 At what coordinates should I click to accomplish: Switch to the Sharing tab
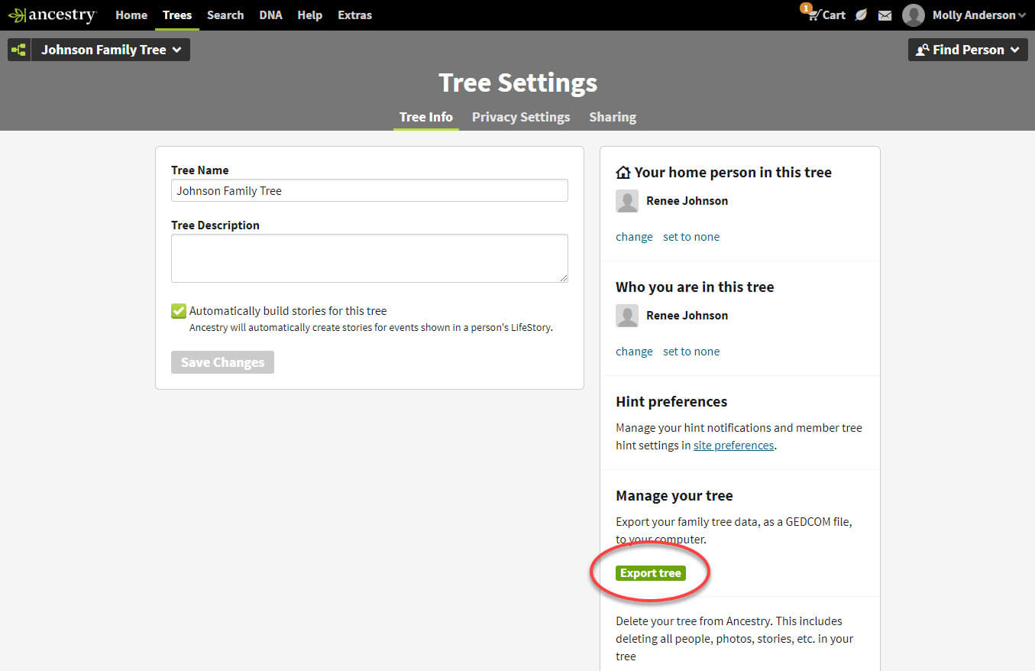613,117
